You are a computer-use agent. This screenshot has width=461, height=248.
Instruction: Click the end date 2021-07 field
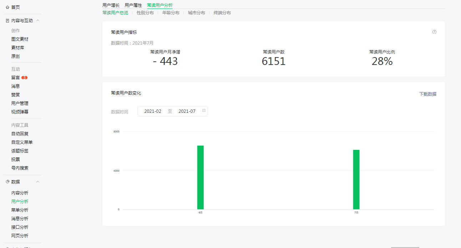tap(187, 111)
